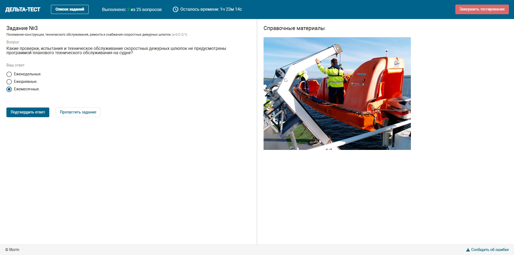Click the Ваш ответ label
This screenshot has width=514, height=255.
[16, 65]
